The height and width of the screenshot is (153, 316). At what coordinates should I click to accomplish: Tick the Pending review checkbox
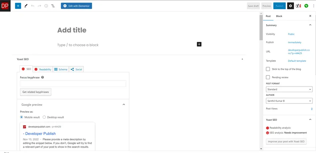268,77
